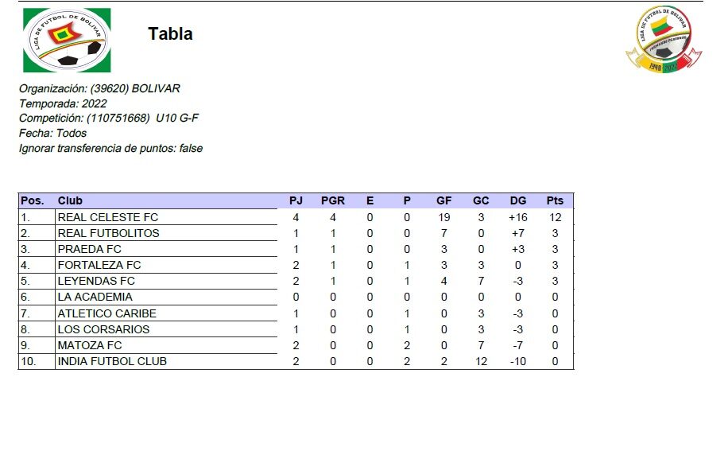
Task: Click the Liga de Futbol de Bolivar logo with green background
Action: tap(67, 41)
